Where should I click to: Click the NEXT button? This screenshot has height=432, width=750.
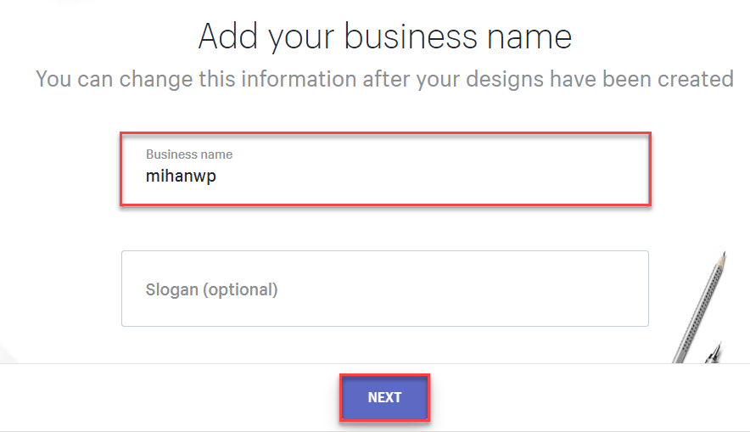coord(384,397)
